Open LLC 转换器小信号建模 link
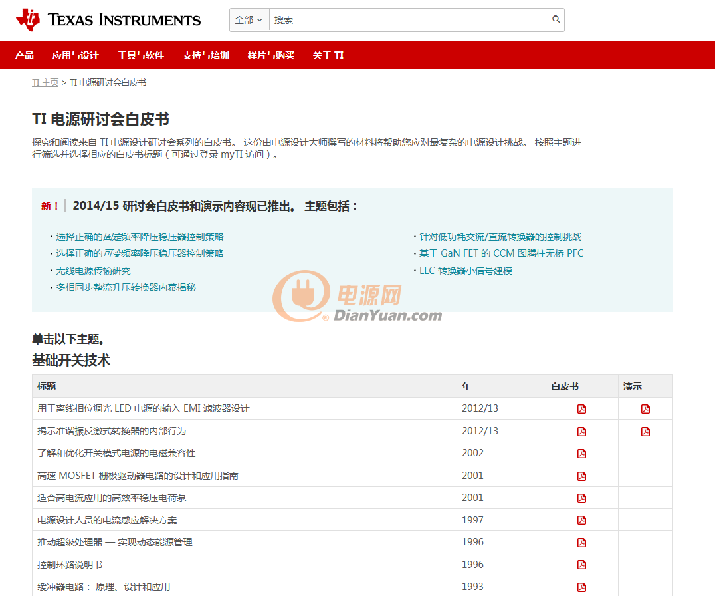The width and height of the screenshot is (715, 596). [466, 271]
